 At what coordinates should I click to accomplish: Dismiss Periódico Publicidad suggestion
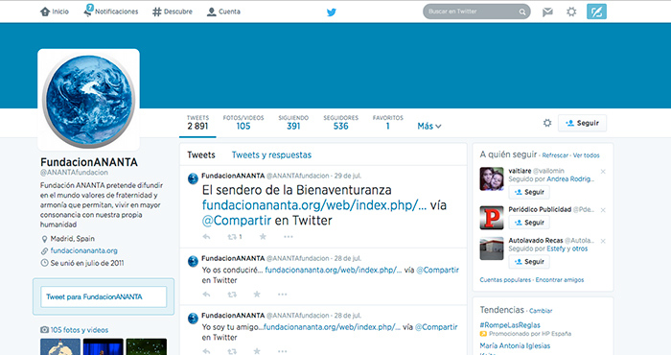pyautogui.click(x=603, y=210)
